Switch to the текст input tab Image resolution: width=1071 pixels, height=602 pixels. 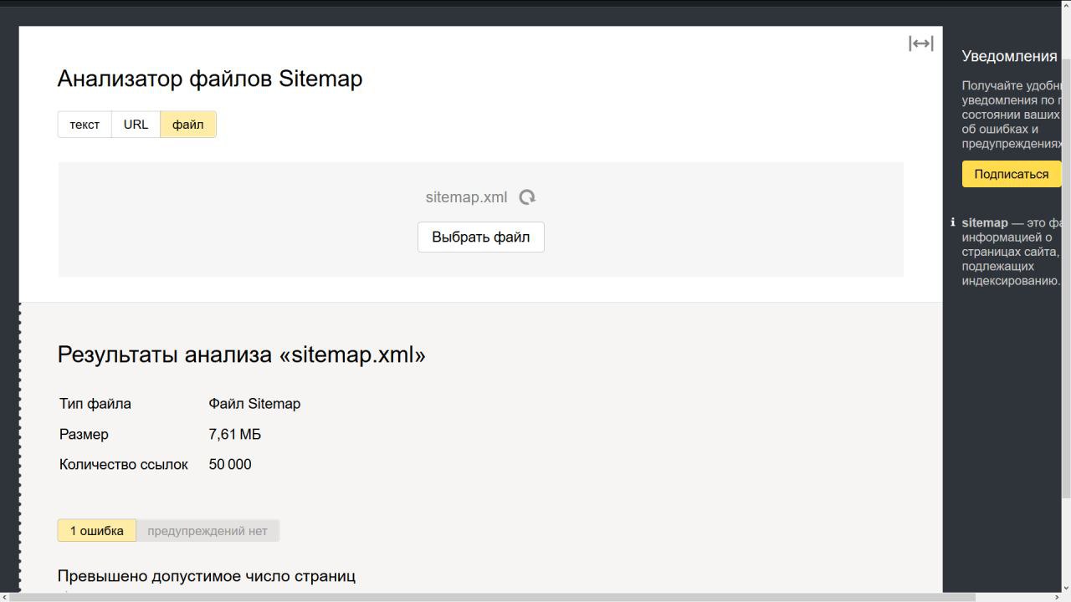click(x=85, y=125)
